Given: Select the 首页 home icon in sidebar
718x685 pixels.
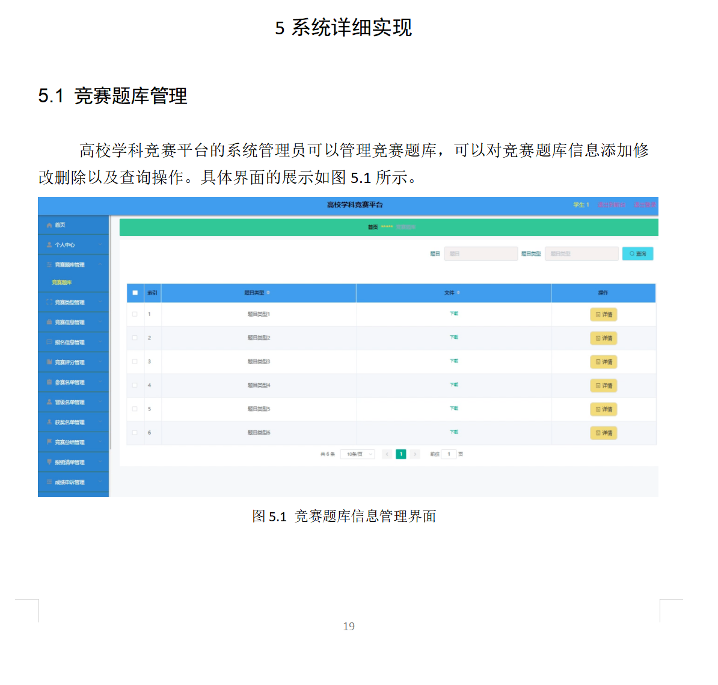Looking at the screenshot, I should pyautogui.click(x=49, y=225).
